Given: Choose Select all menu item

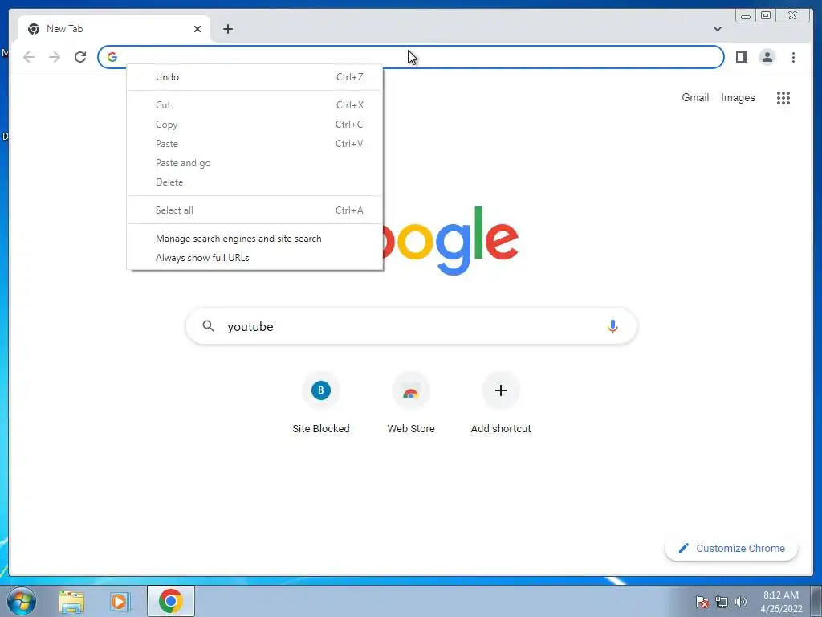Looking at the screenshot, I should pyautogui.click(x=254, y=210).
